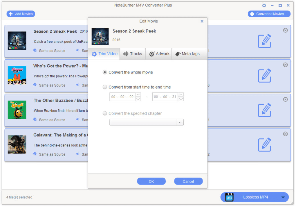
Task: Minimize the NoteBurner window
Action: (x=272, y=6)
